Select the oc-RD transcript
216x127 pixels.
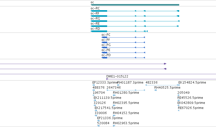click(119, 31)
